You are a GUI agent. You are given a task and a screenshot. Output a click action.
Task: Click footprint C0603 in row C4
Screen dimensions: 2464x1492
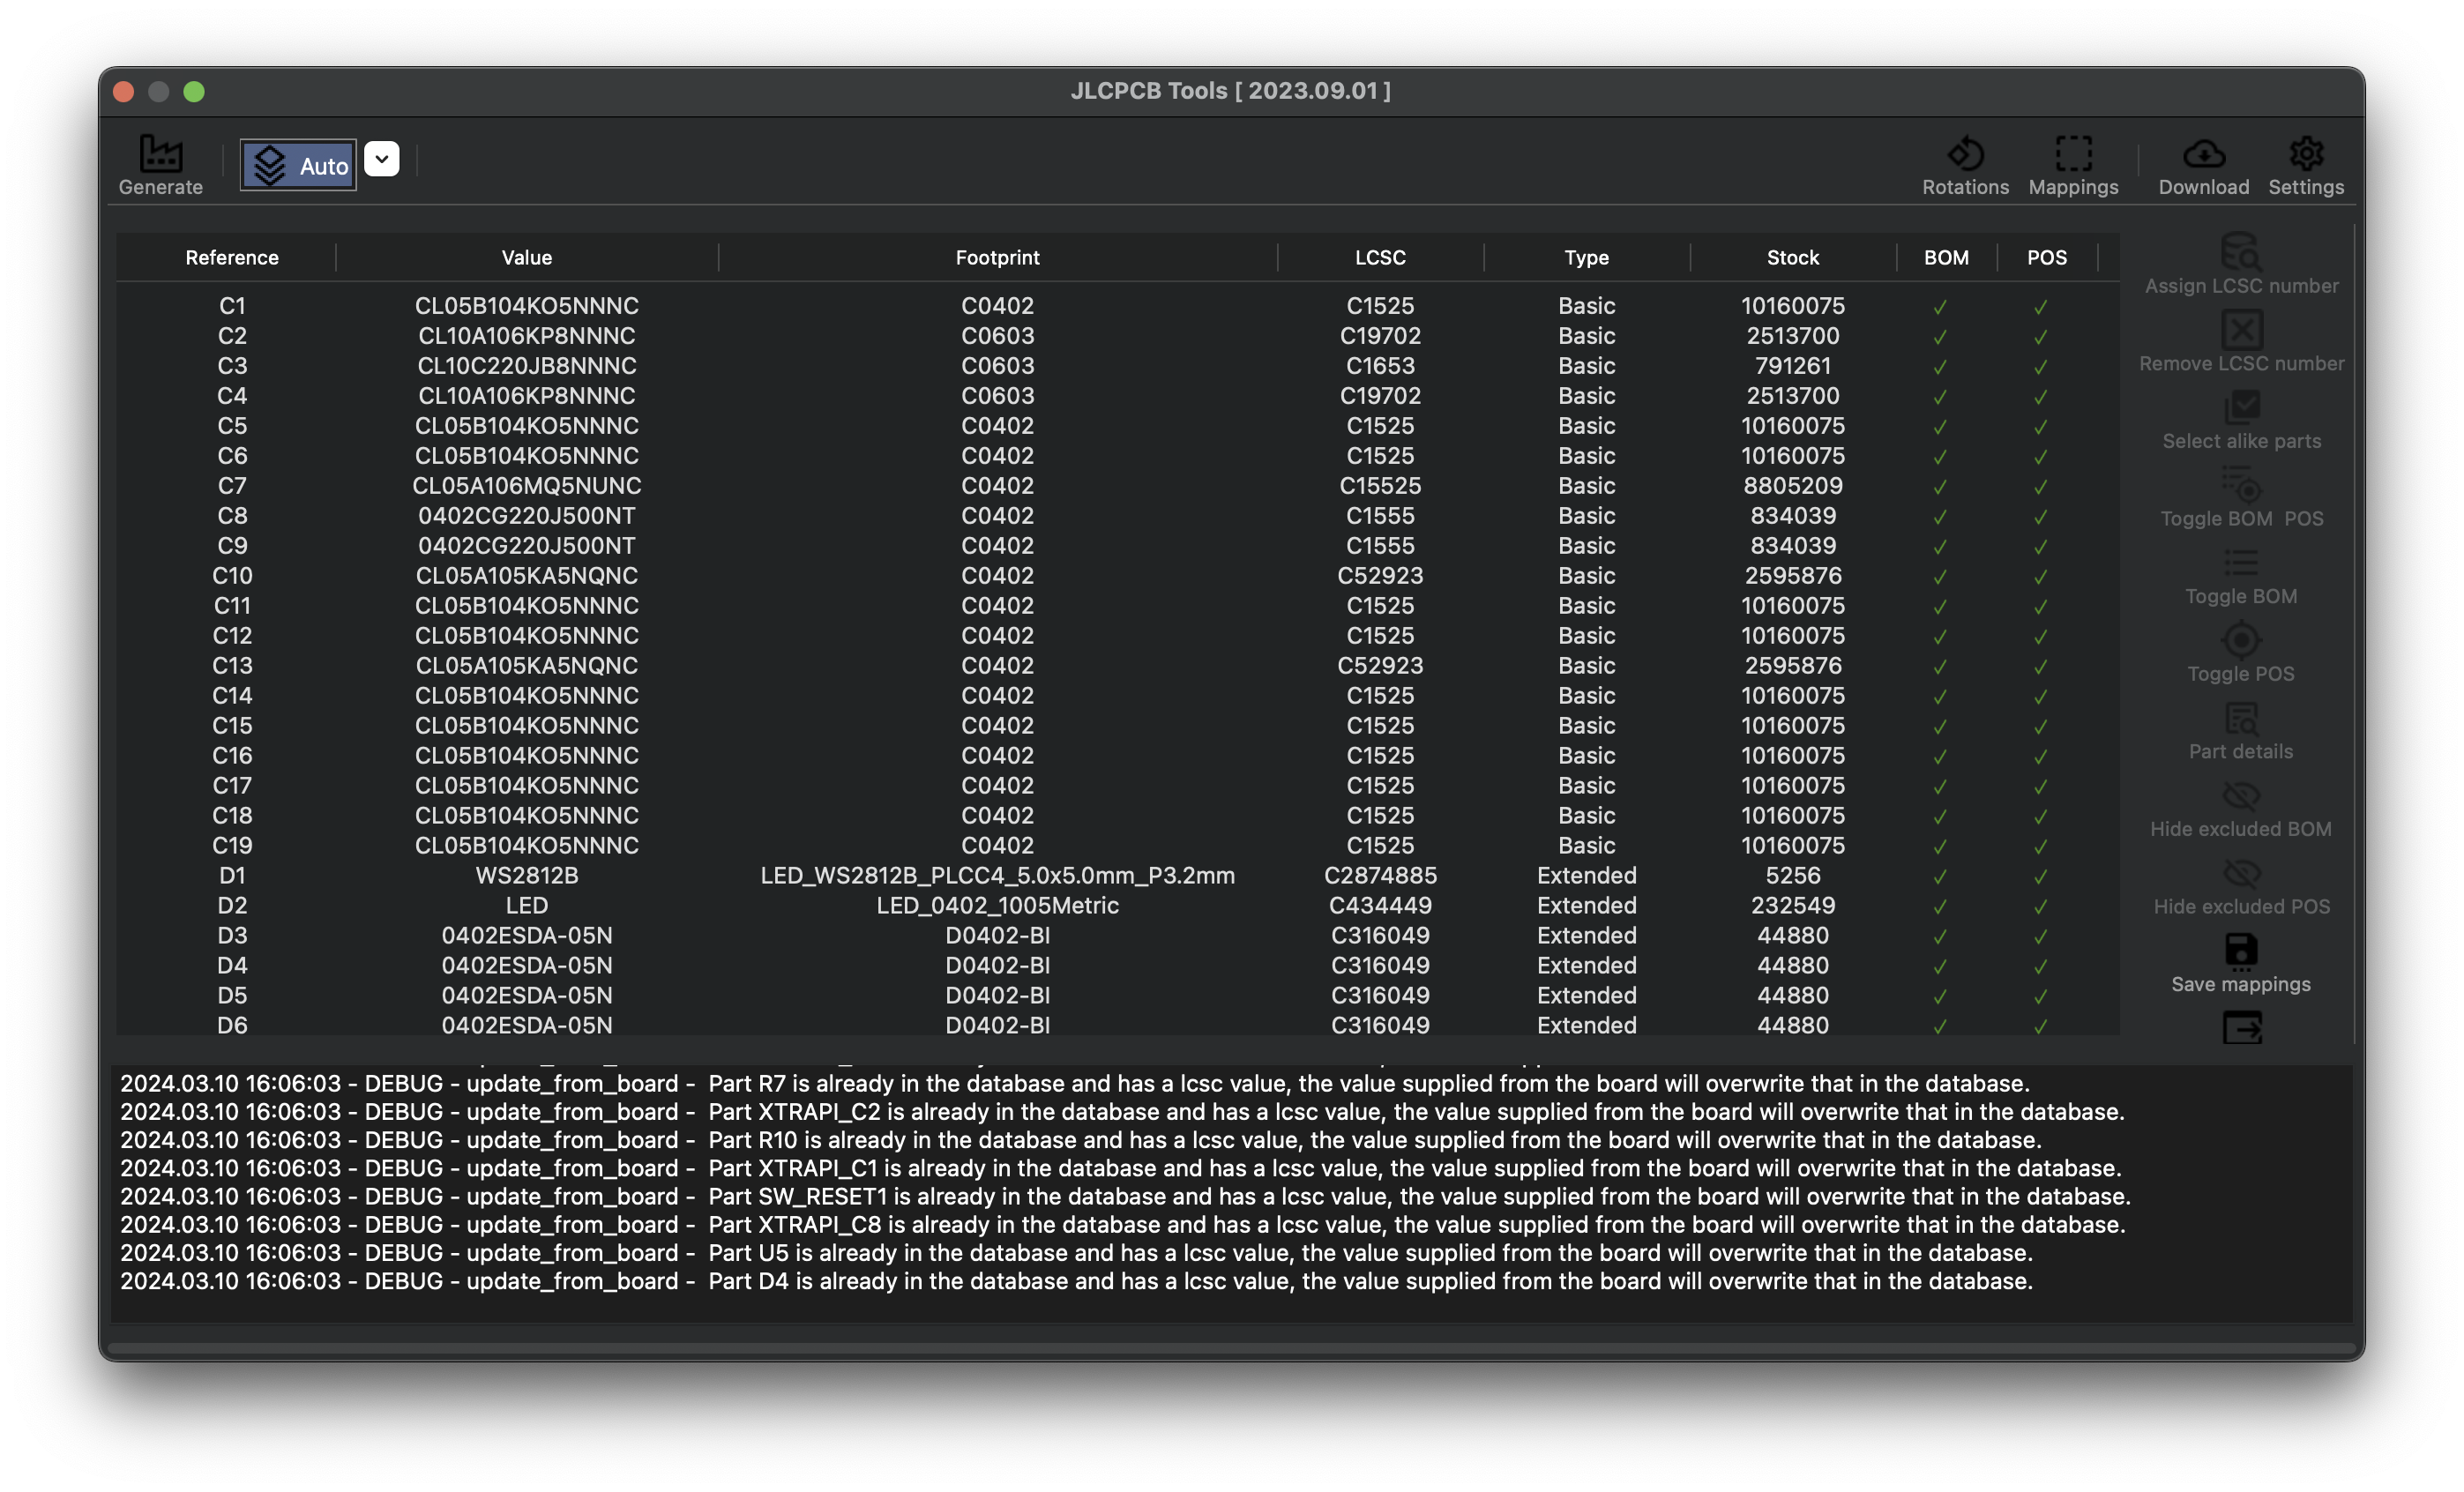pos(997,396)
